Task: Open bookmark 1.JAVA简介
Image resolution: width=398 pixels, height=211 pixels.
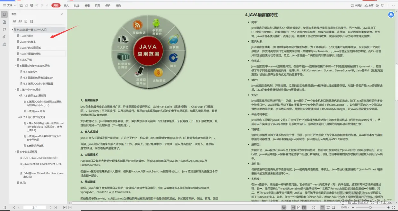Action: pos(27,36)
